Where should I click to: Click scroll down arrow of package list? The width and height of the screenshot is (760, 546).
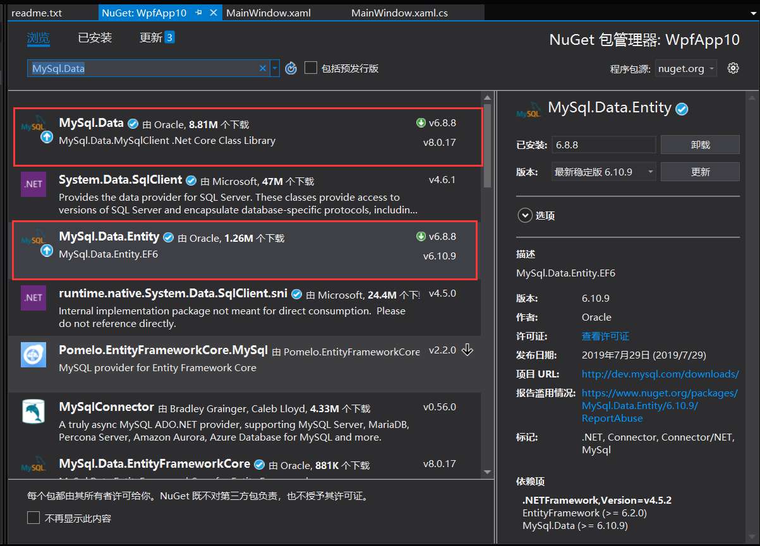(x=487, y=471)
